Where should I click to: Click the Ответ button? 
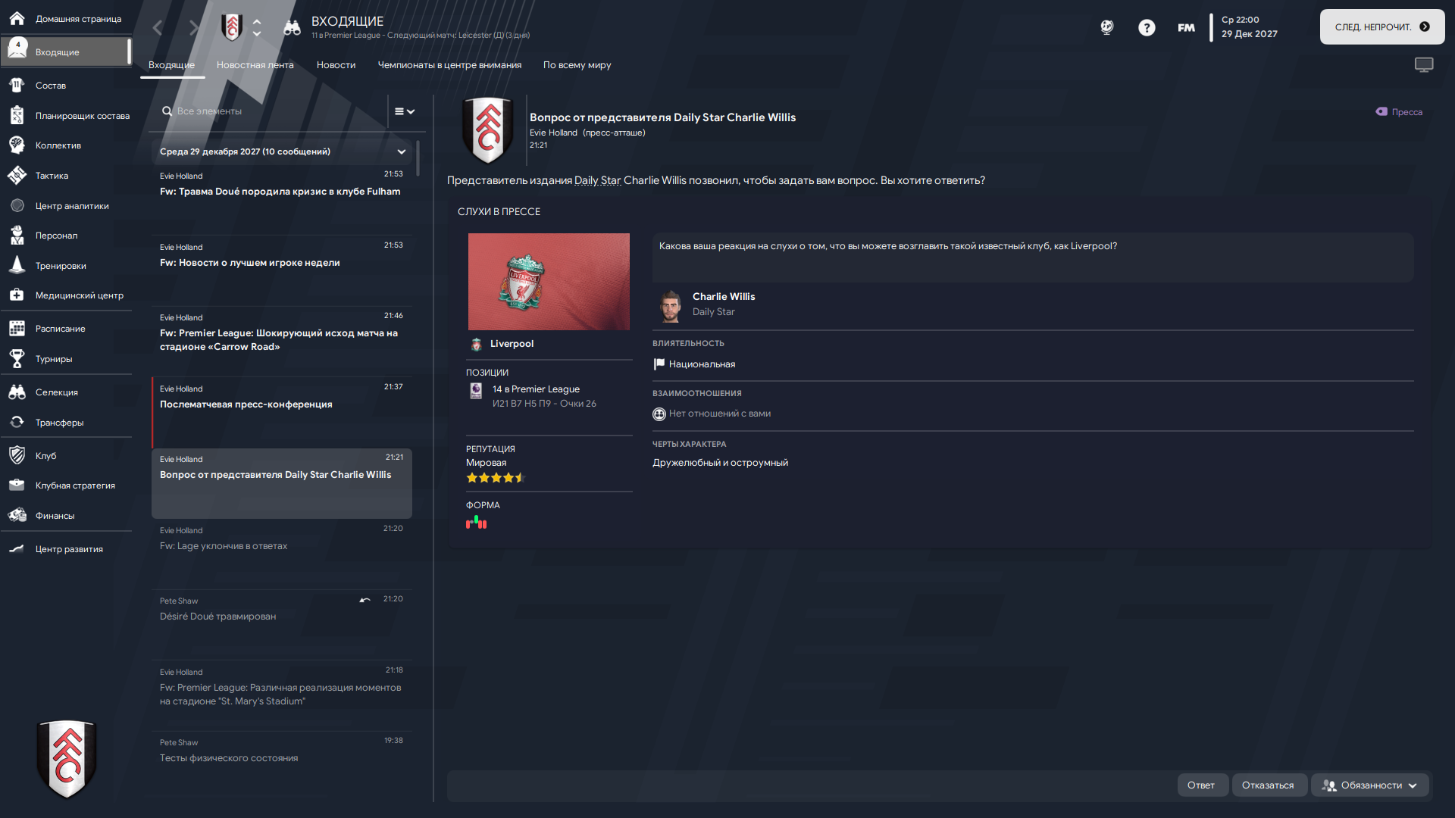tap(1201, 785)
